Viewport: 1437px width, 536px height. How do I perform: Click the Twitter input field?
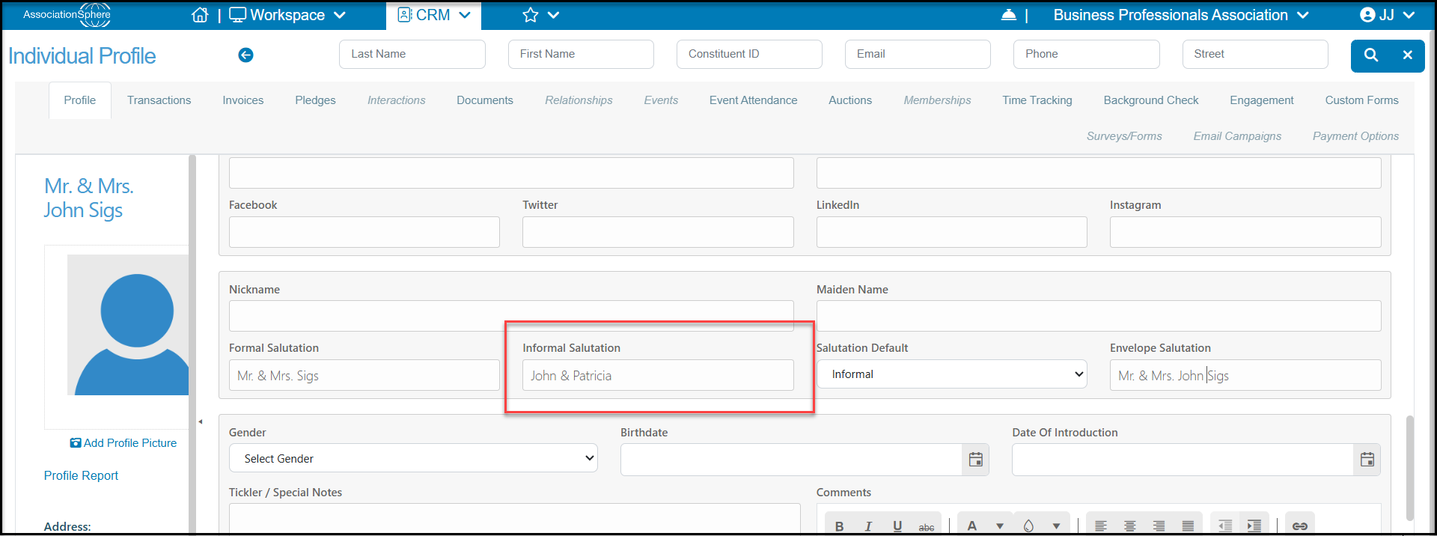coord(658,232)
